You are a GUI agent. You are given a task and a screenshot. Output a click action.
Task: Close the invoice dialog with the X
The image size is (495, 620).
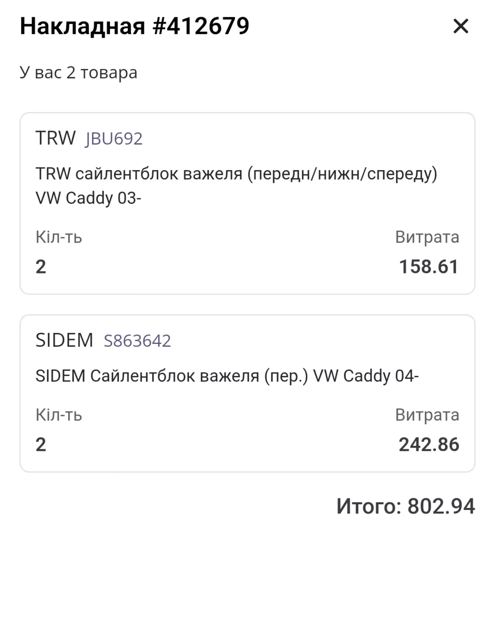pyautogui.click(x=461, y=26)
